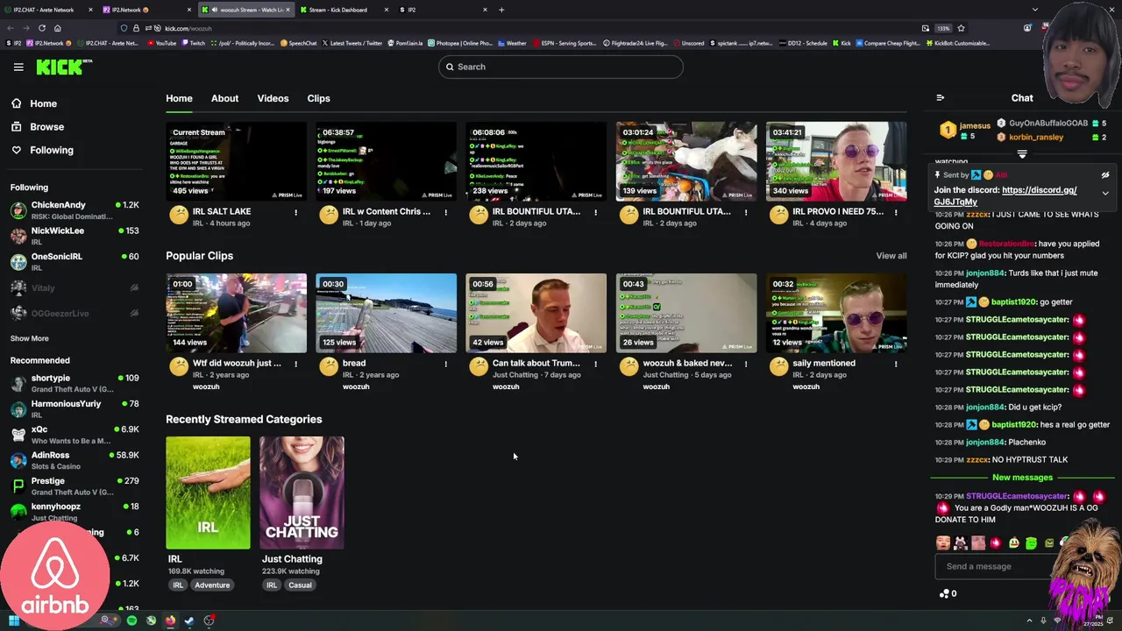Open the 03:41:21 IRL PROVO video thumbnail

(x=836, y=161)
